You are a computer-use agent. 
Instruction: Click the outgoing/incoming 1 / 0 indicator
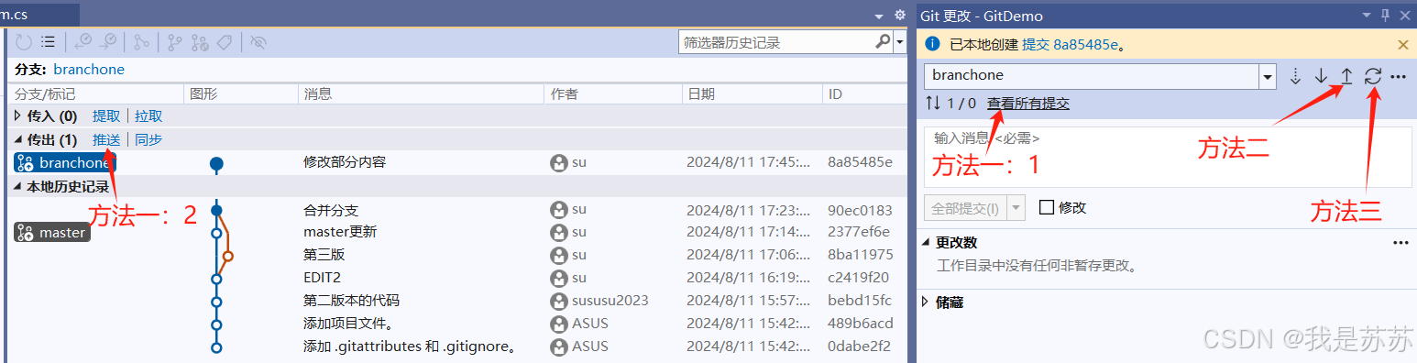coord(950,104)
